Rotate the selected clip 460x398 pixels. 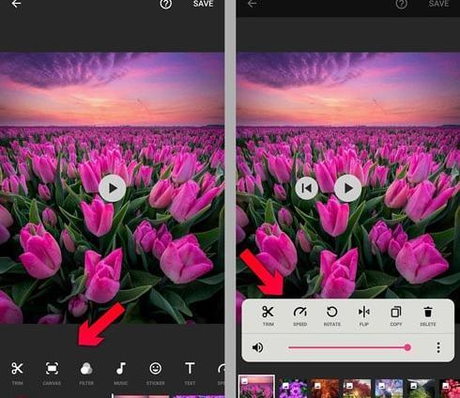[x=331, y=316]
